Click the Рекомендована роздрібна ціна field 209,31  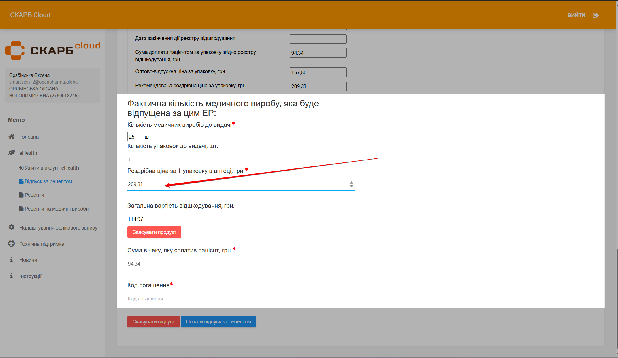tap(318, 86)
